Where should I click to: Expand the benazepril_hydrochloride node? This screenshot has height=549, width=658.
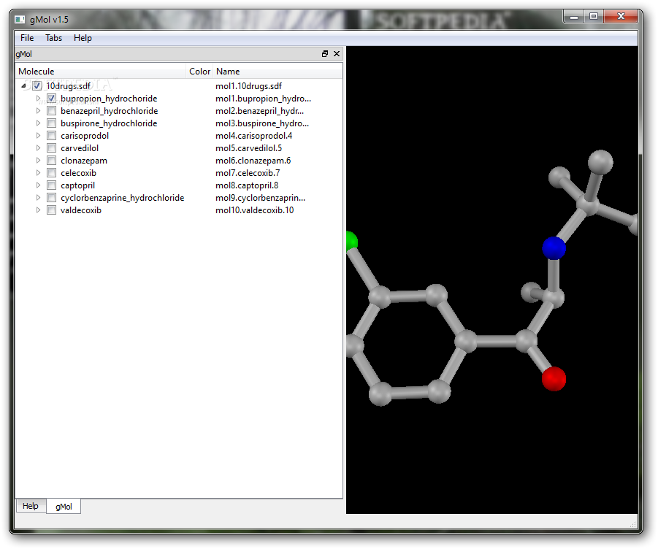[38, 111]
